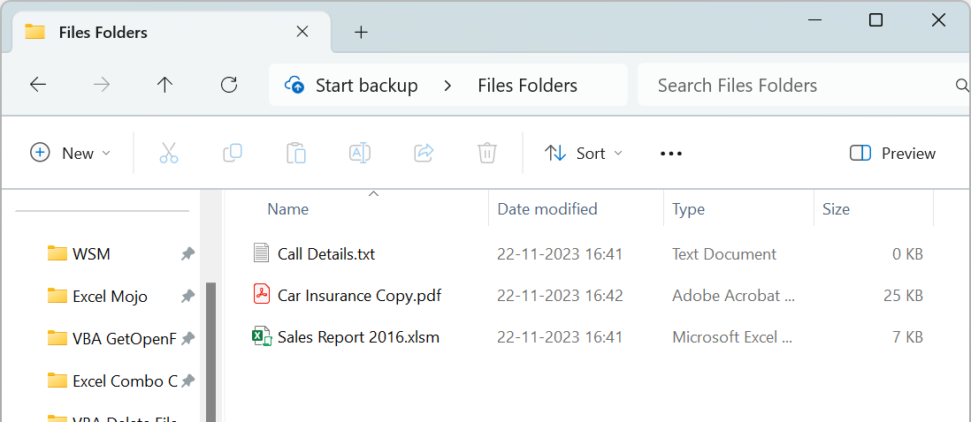Click the Text Document type cell
Screen dimensions: 971x422
pos(724,254)
